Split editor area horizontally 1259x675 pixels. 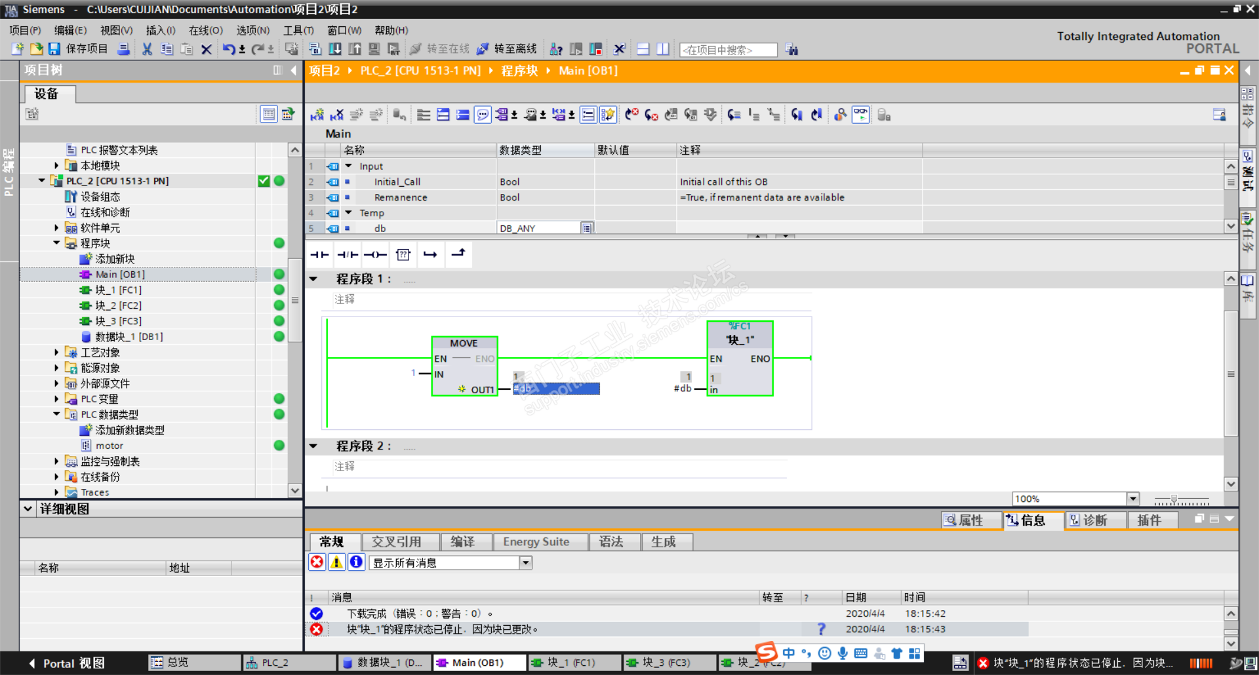tap(643, 49)
